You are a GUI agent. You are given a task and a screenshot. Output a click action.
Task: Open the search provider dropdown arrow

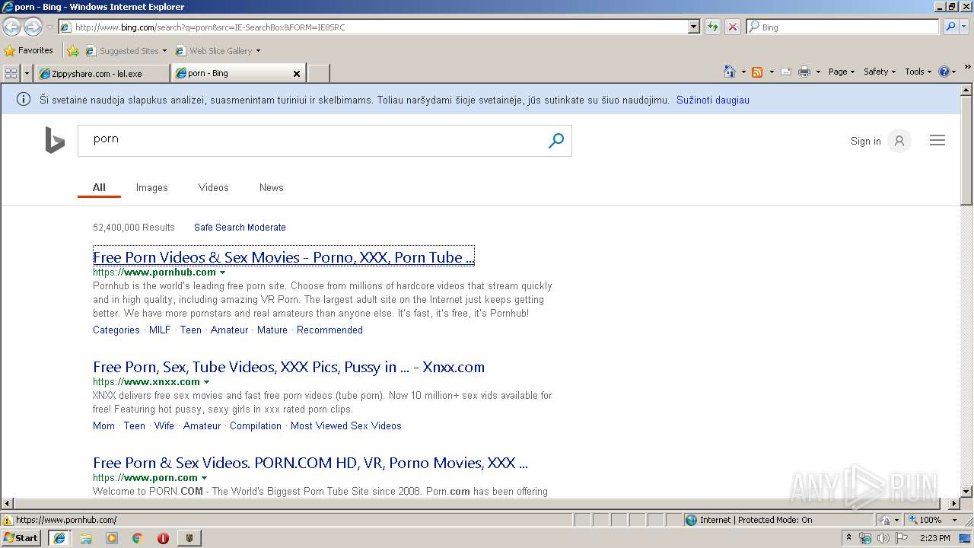[965, 27]
